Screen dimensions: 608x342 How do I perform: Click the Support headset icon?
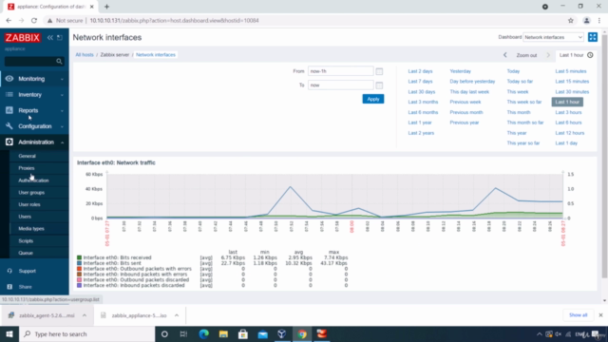click(x=9, y=271)
